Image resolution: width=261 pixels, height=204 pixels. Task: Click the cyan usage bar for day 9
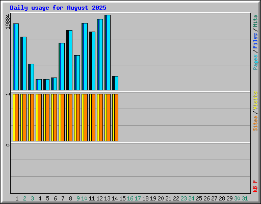78,72
